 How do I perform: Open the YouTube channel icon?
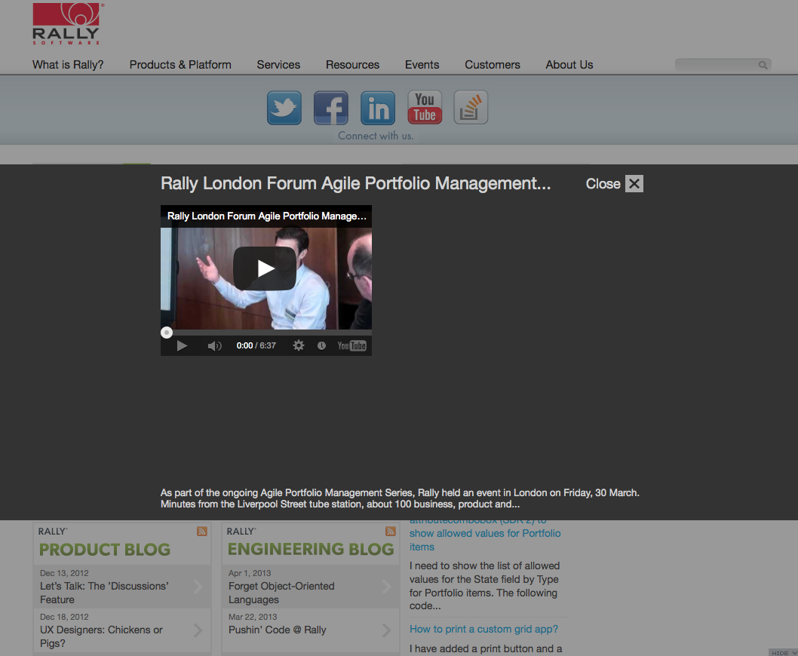tap(425, 108)
